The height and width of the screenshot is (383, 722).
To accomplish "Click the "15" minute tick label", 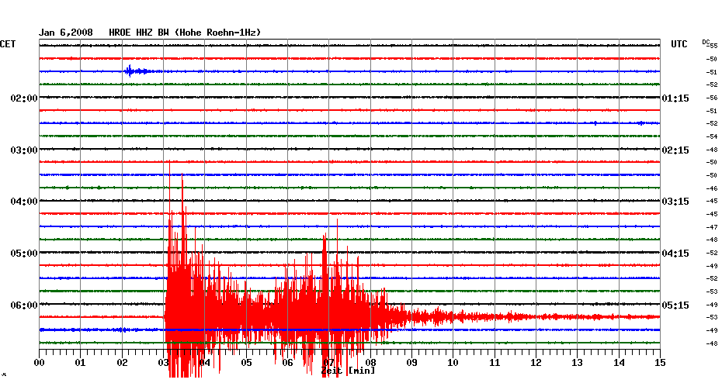I will (661, 363).
